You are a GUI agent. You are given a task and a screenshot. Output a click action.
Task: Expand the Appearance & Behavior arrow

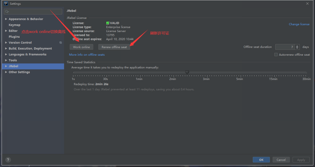point(6,19)
